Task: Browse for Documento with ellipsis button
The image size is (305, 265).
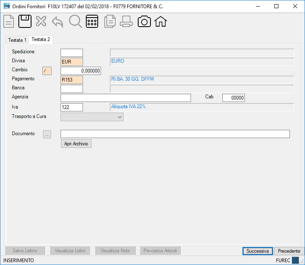Action: coord(47,134)
